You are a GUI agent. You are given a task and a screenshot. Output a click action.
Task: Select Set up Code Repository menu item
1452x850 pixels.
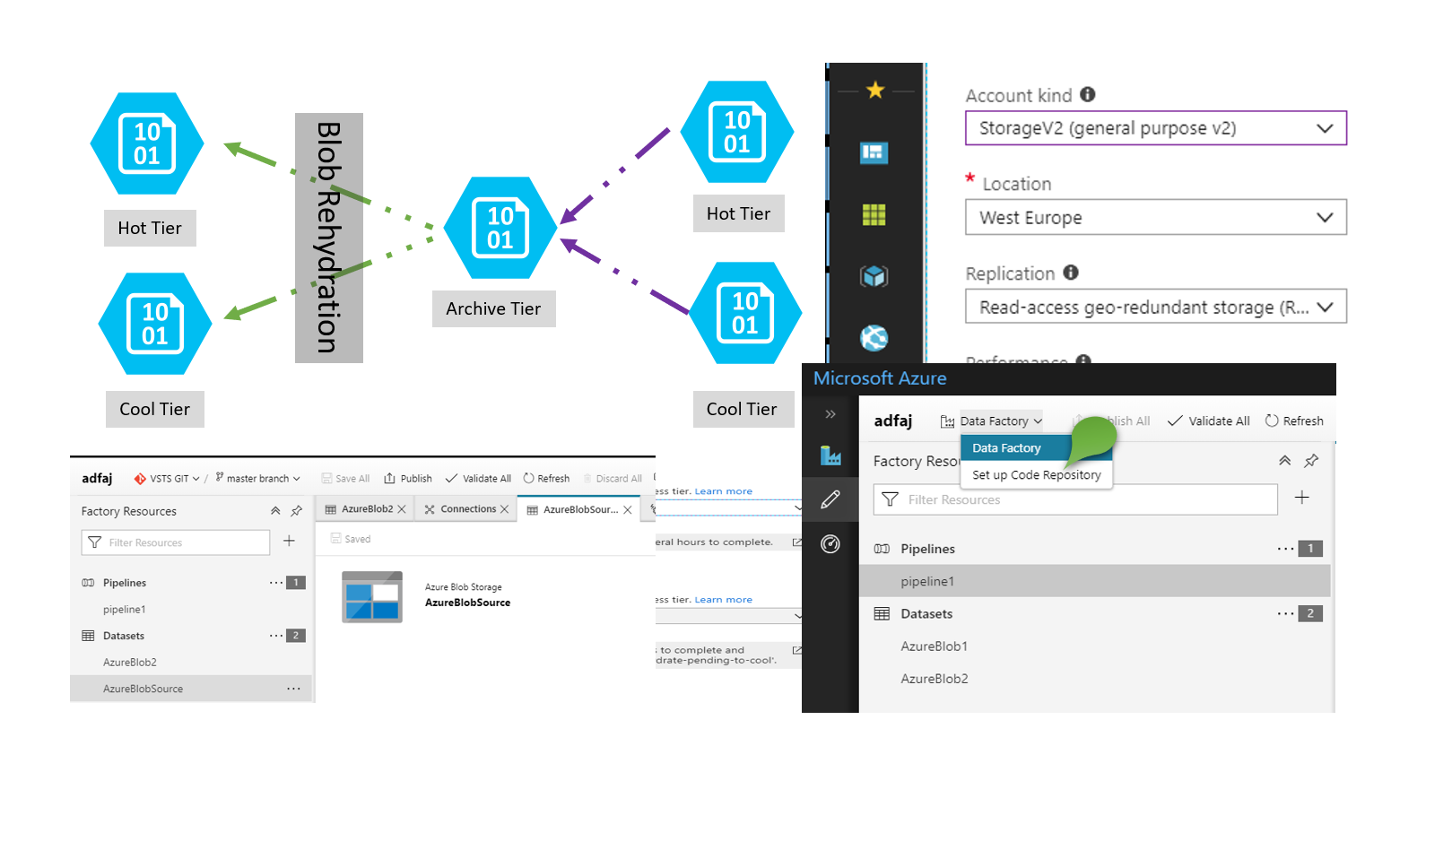1037,475
